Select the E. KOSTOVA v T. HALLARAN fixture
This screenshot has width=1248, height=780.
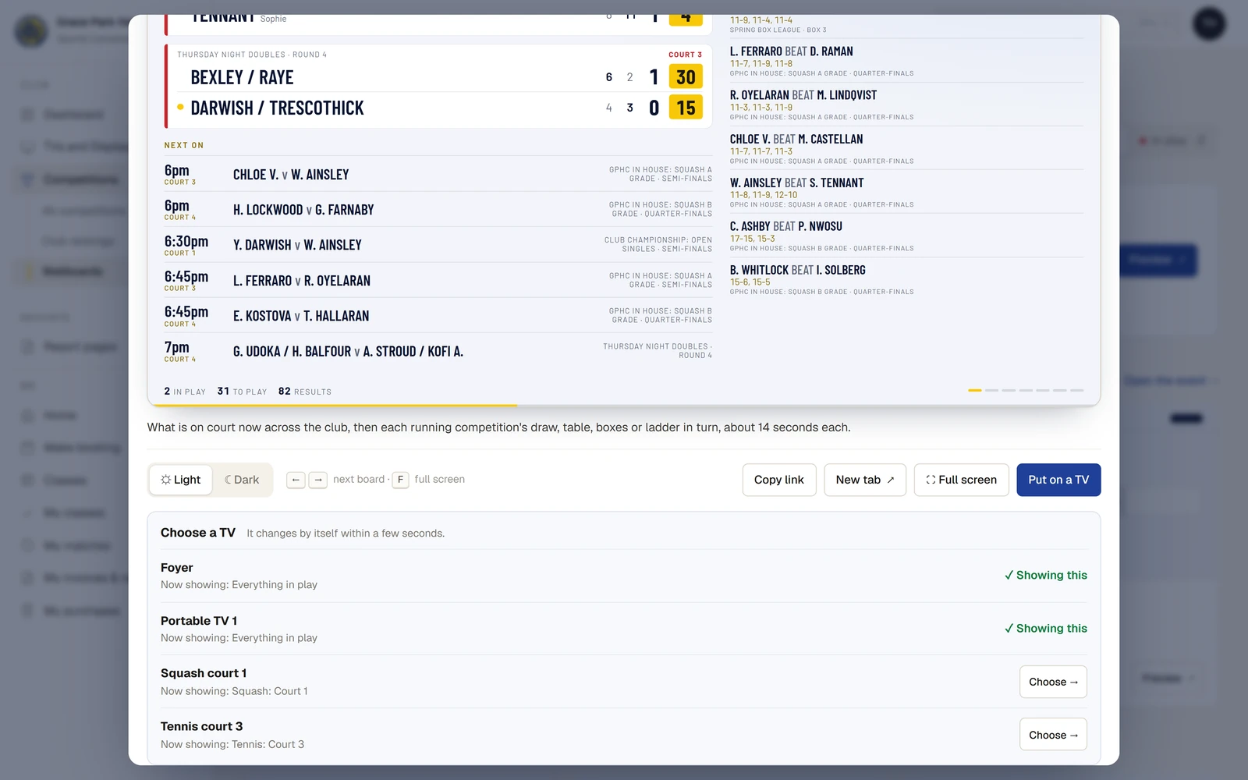click(438, 315)
